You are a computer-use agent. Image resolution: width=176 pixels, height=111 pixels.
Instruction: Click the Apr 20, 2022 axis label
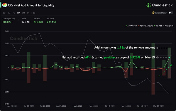(x=12, y=106)
